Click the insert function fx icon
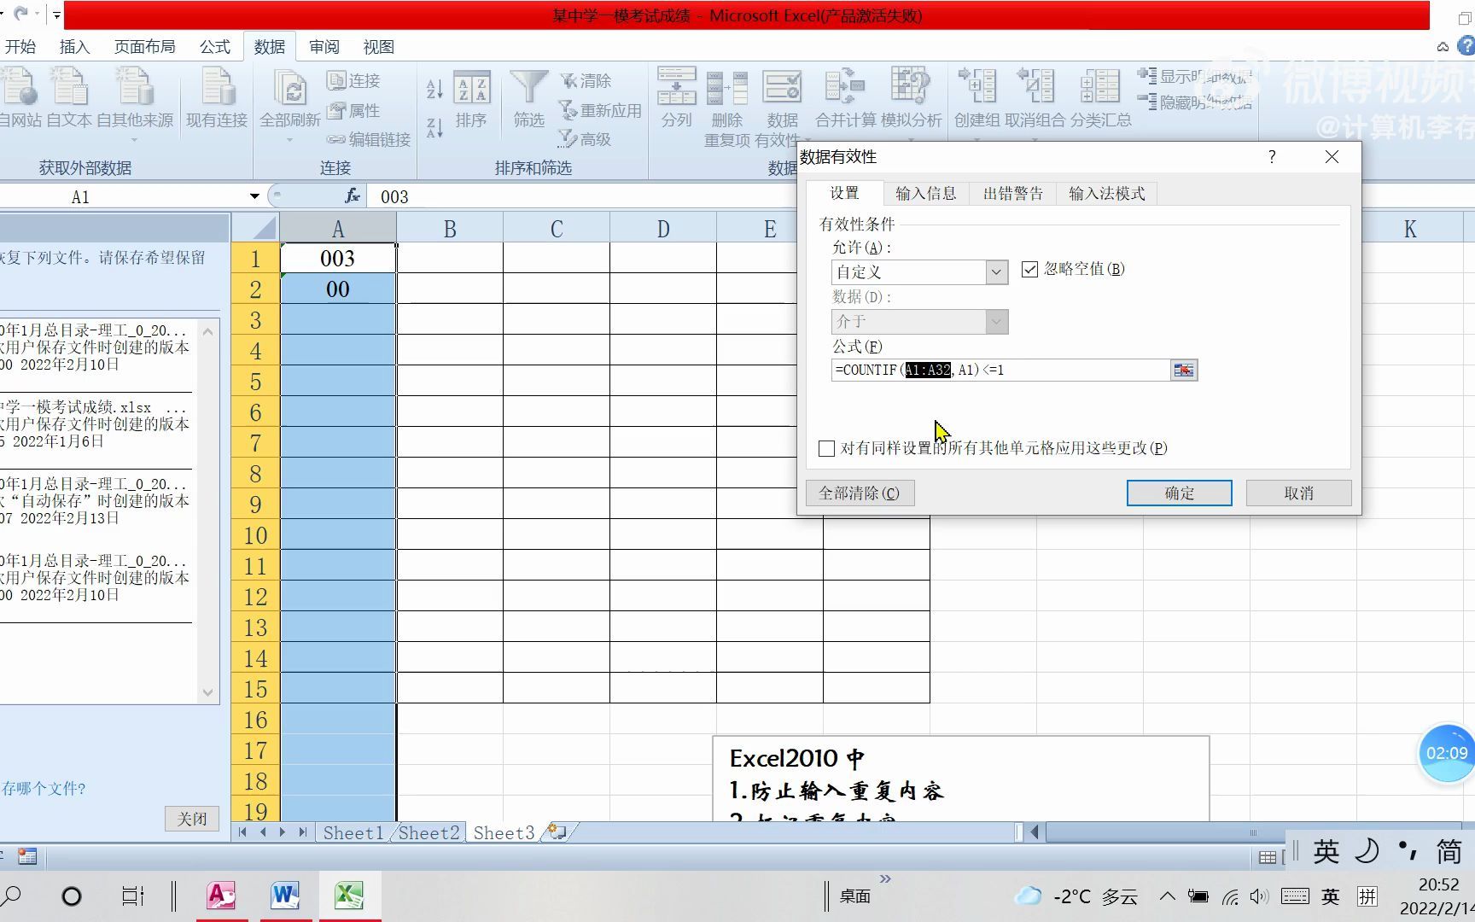Screen dimensions: 1475x922 (x=353, y=196)
